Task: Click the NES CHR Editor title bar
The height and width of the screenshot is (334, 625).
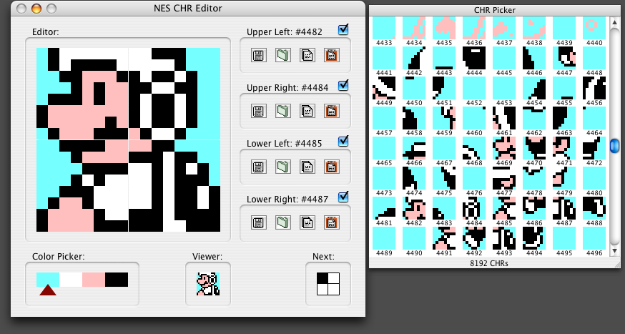Action: pyautogui.click(x=188, y=9)
